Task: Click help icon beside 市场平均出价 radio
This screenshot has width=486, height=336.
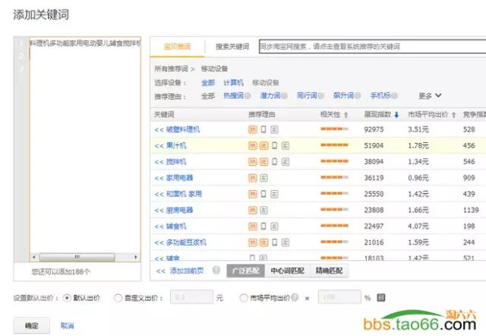Action: point(295,297)
